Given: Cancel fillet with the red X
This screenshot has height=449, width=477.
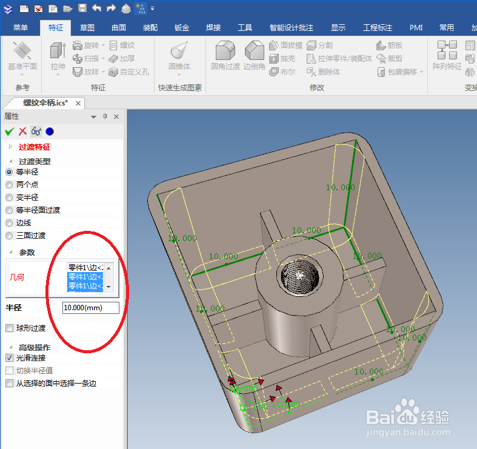Looking at the screenshot, I should point(23,131).
